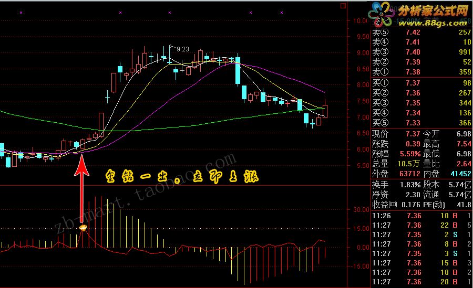Click the 10.00 price axis label
The height and width of the screenshot is (288, 473).
tap(360, 21)
